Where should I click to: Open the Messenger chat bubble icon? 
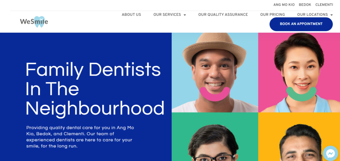click(330, 153)
